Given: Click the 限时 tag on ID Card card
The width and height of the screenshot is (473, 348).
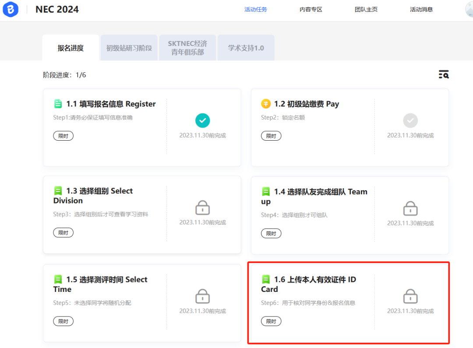Looking at the screenshot, I should coord(271,321).
